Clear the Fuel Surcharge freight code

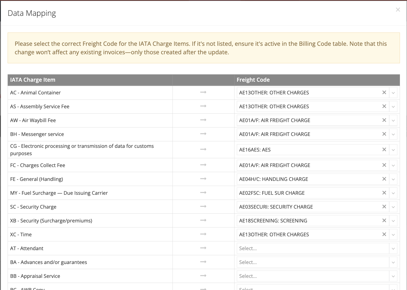(384, 193)
